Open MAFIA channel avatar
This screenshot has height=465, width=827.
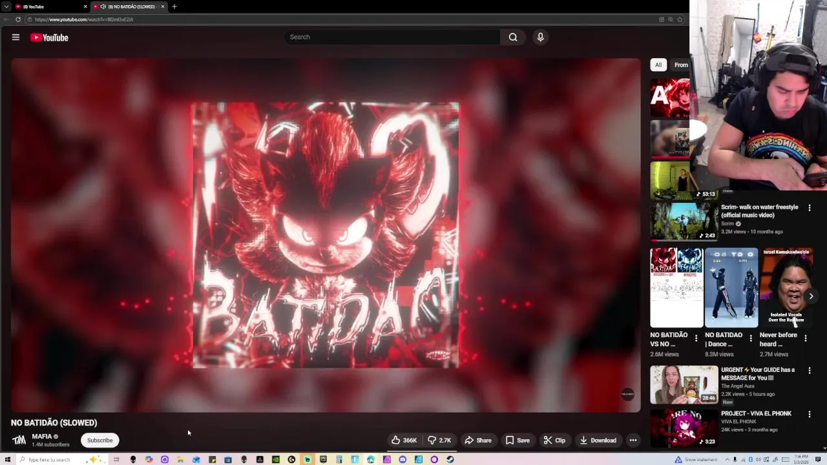point(19,440)
